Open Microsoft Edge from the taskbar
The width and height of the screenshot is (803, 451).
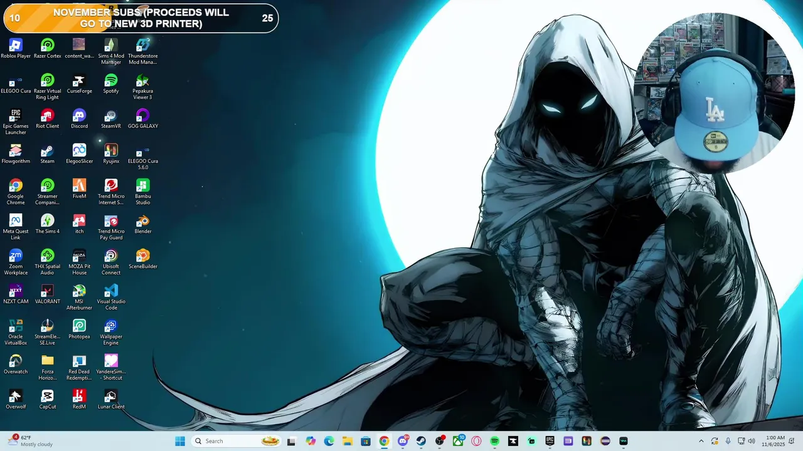(x=329, y=441)
